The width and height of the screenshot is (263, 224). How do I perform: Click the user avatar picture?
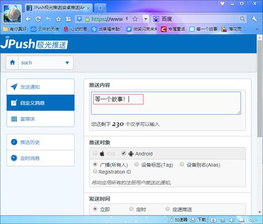(12, 14)
